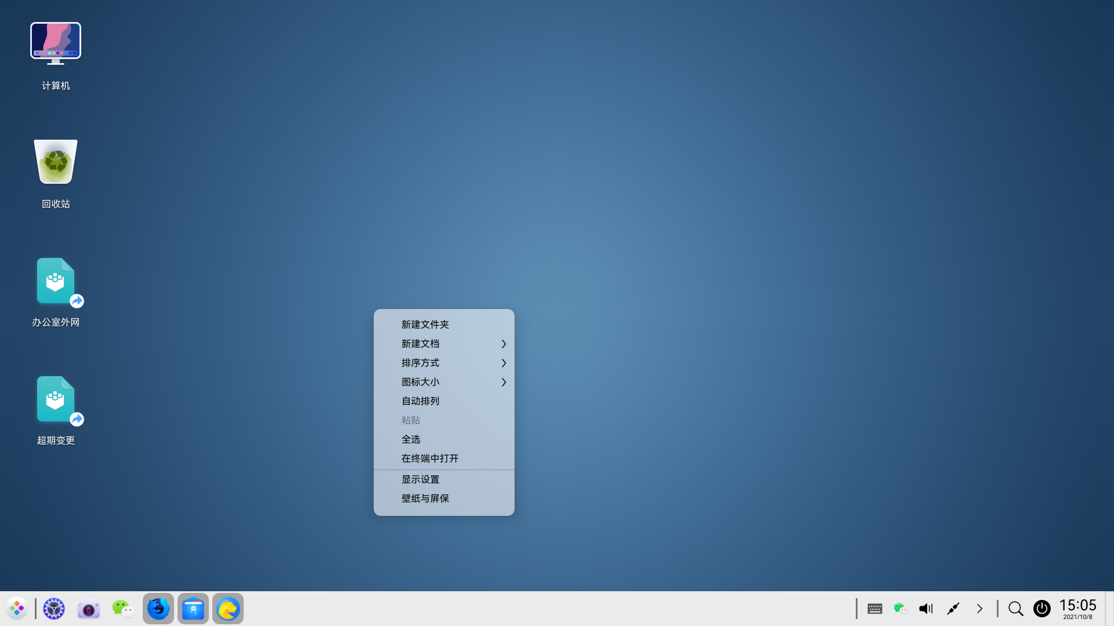
Task: Choose 新建文件夹 from context menu
Action: (425, 325)
